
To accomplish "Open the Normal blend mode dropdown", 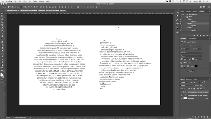I will click(187, 86).
